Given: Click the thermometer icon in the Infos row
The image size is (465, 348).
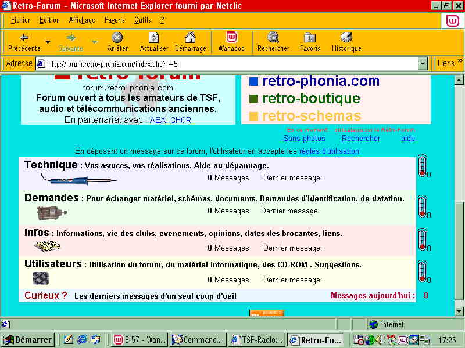Looking at the screenshot, I should point(423,240).
